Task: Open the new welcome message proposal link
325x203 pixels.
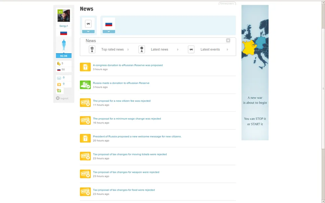Action: click(x=137, y=136)
